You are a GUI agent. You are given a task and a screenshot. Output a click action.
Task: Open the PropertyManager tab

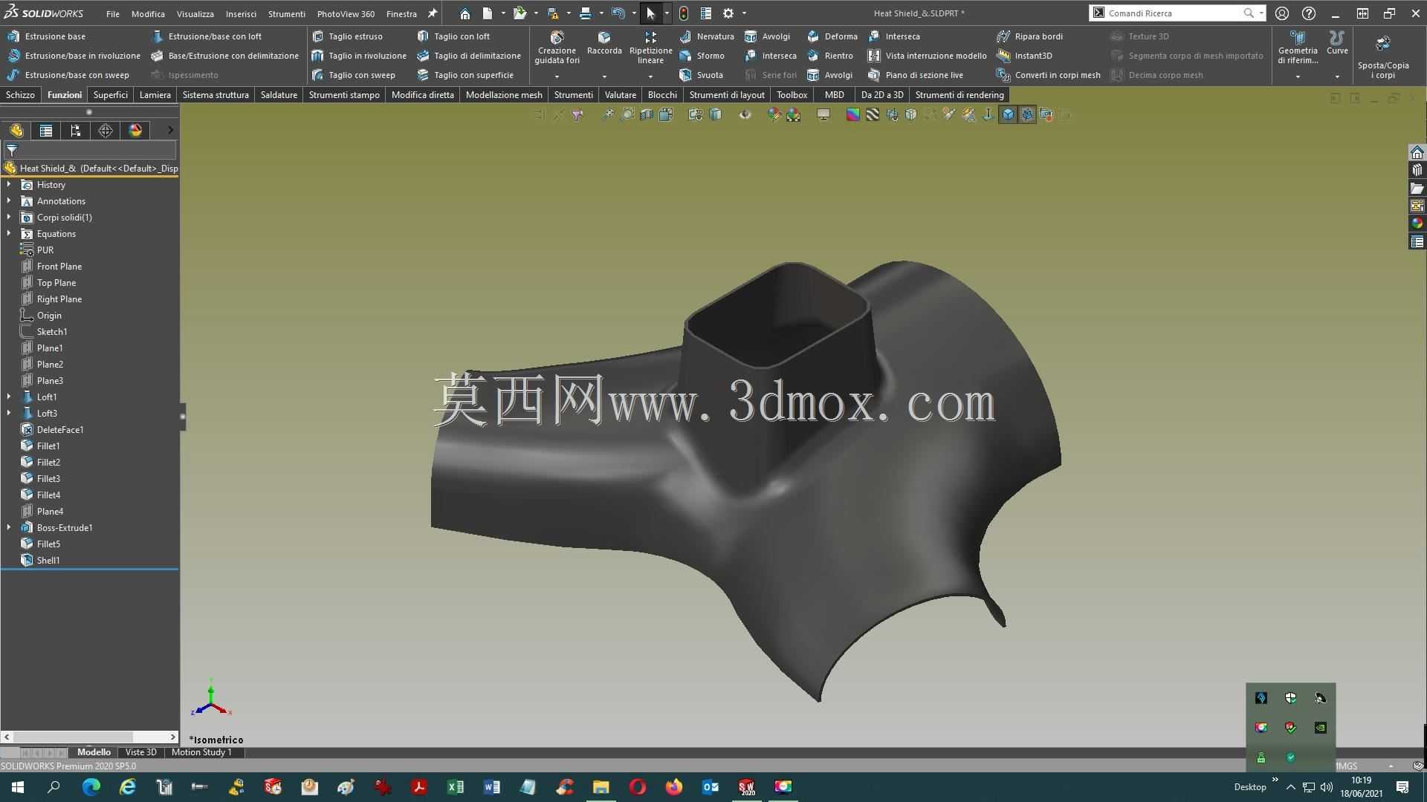point(46,131)
